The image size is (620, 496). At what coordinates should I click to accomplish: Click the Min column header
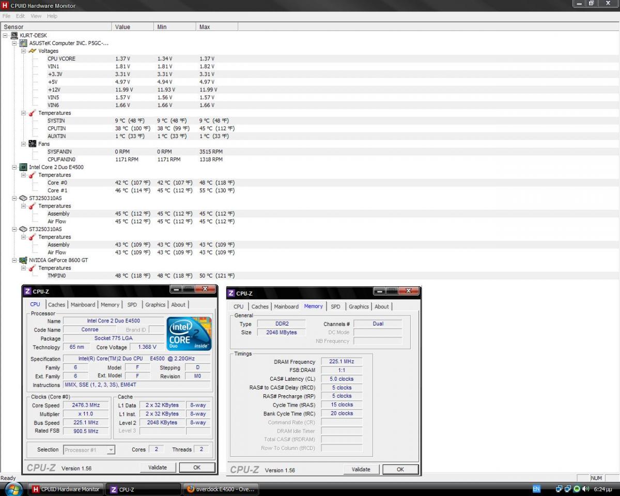point(175,27)
